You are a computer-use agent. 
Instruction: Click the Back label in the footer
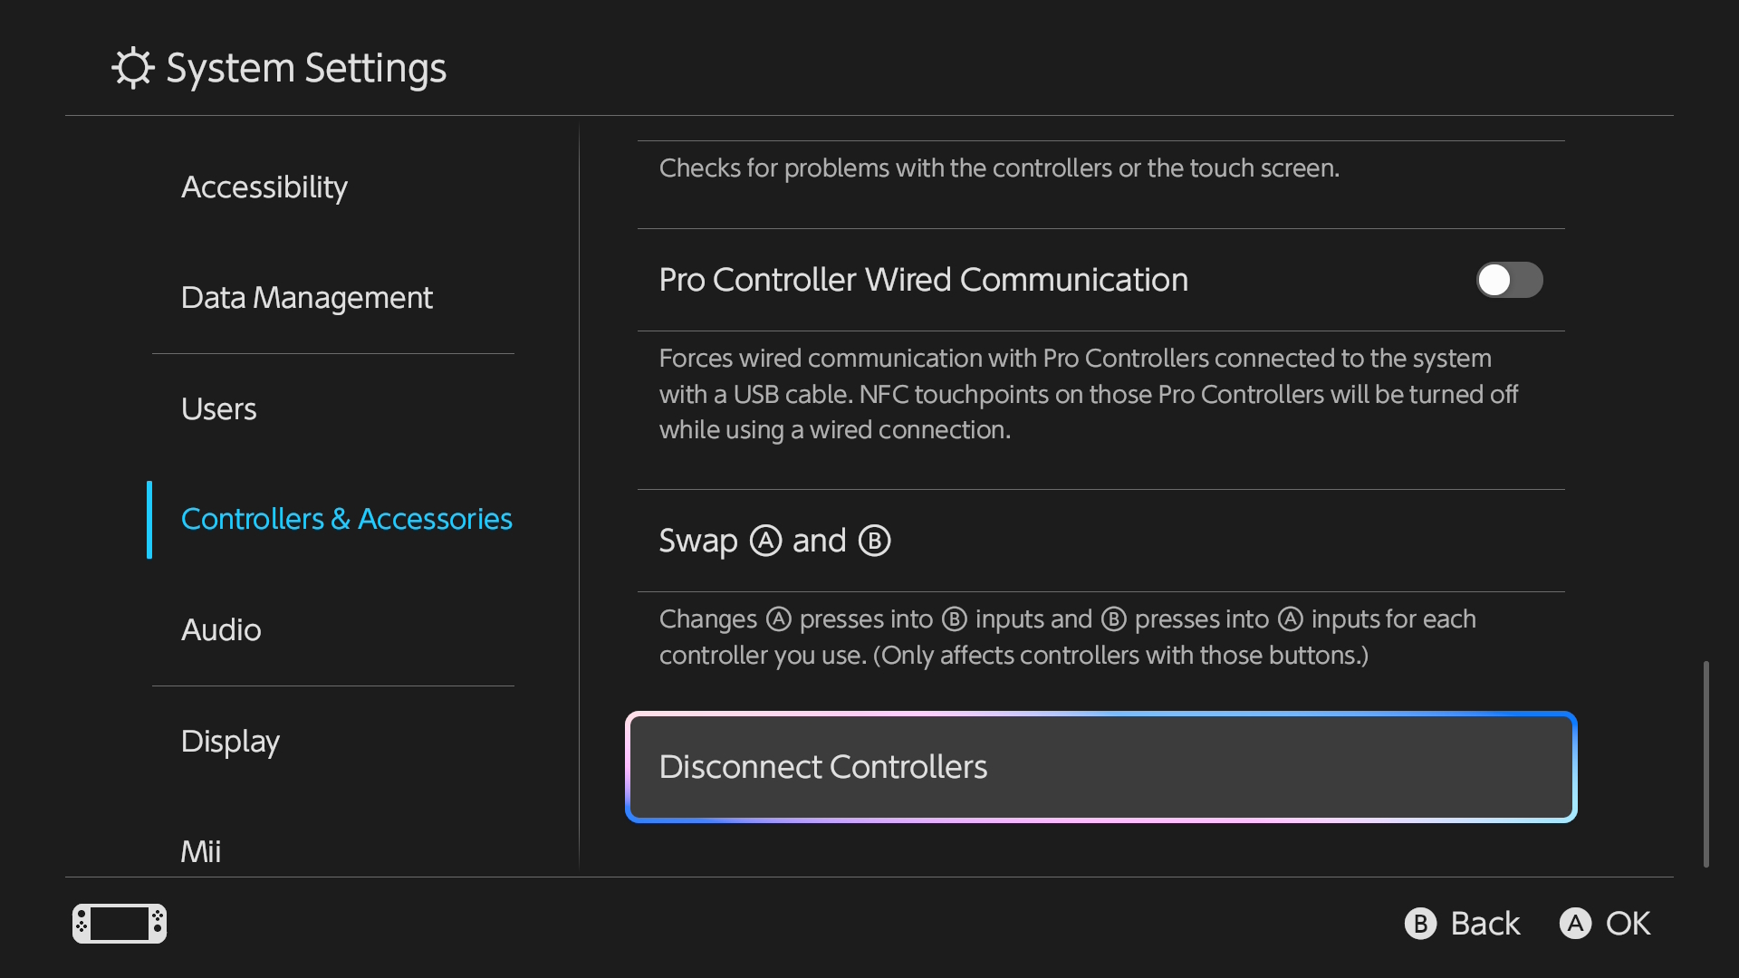1484,924
